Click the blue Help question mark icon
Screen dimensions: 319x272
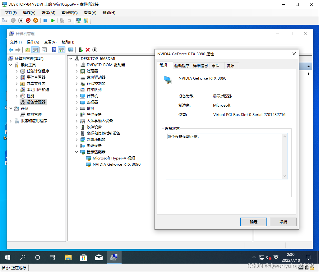click(54, 50)
